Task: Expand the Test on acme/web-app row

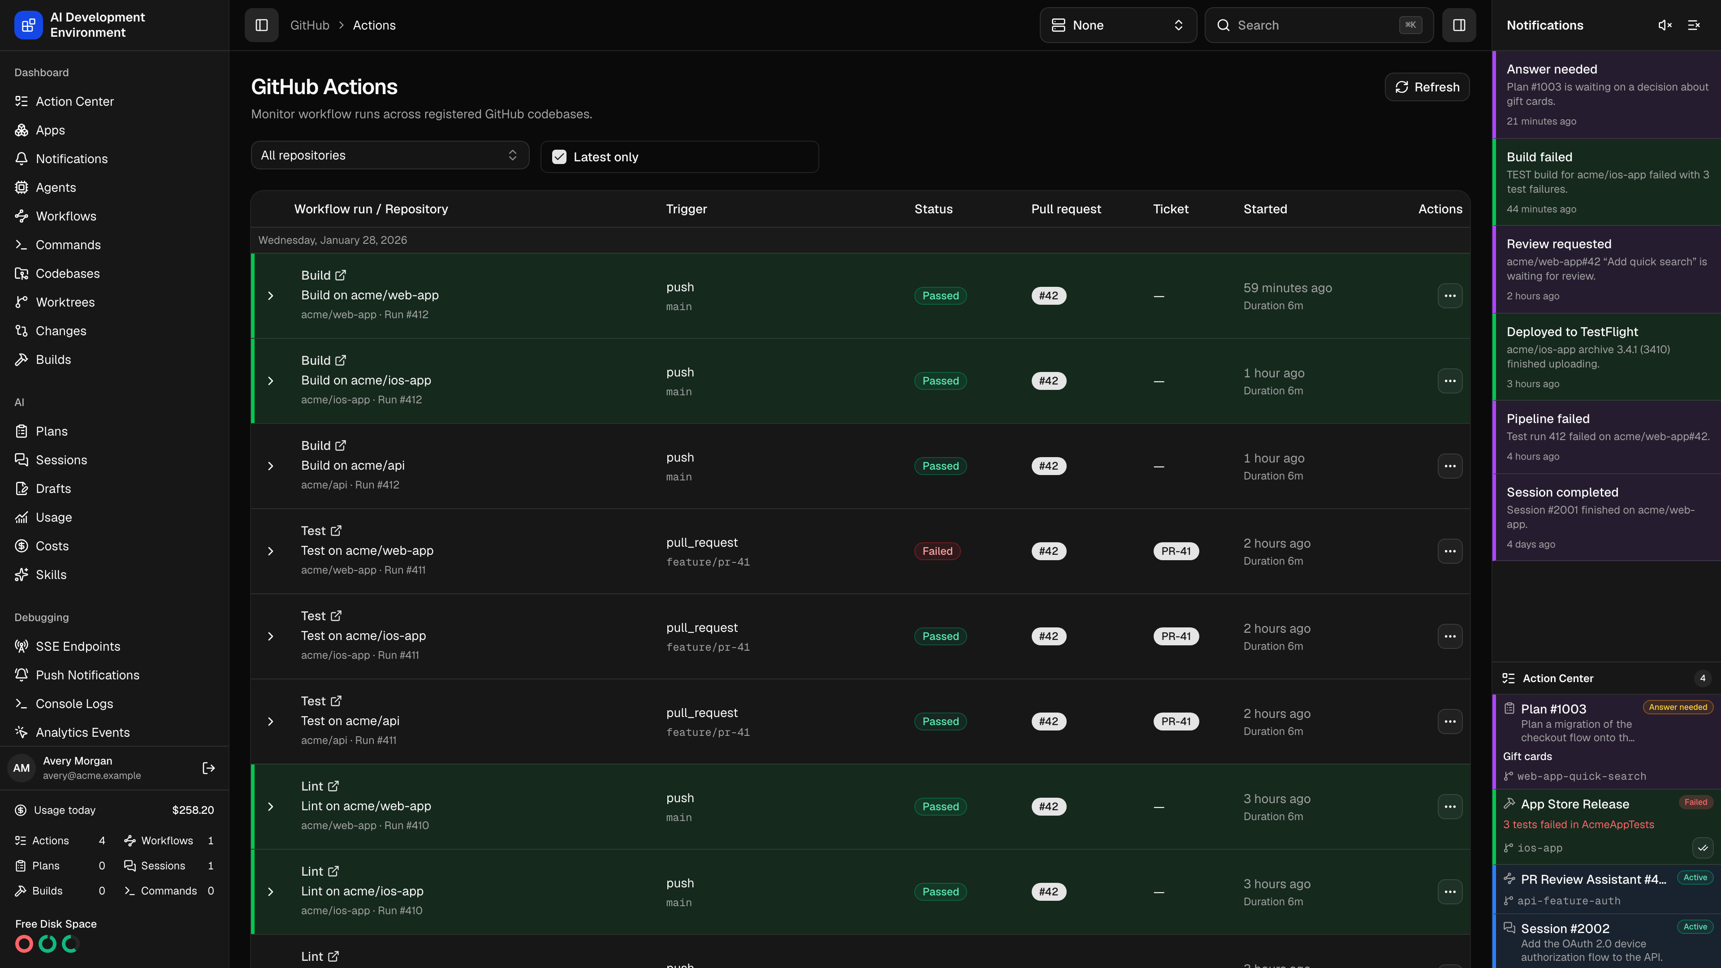Action: pyautogui.click(x=271, y=551)
